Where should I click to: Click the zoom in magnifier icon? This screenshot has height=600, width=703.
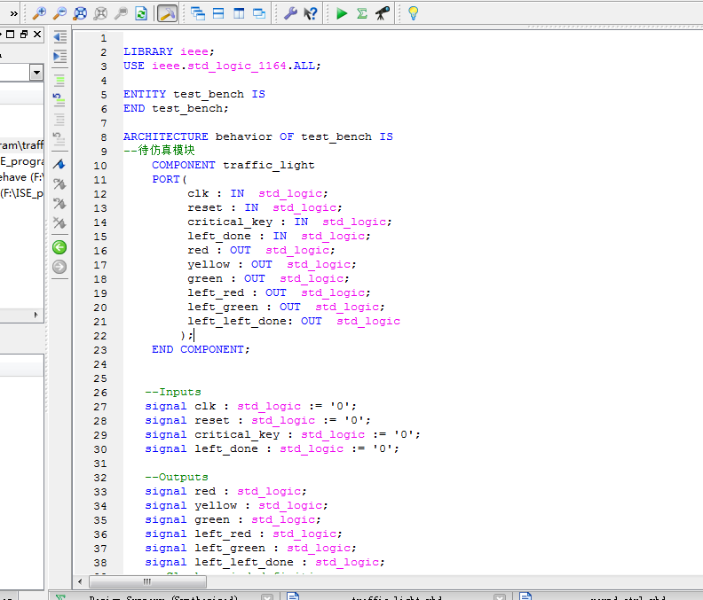click(39, 13)
